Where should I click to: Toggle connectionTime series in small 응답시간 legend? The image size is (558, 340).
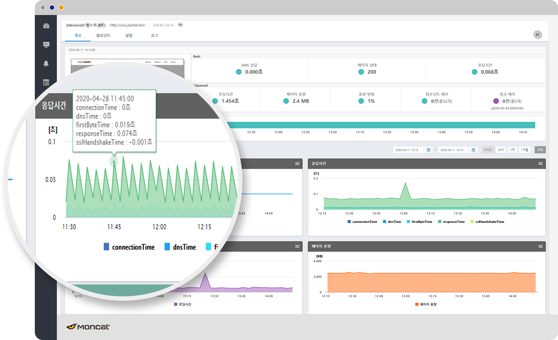[362, 222]
